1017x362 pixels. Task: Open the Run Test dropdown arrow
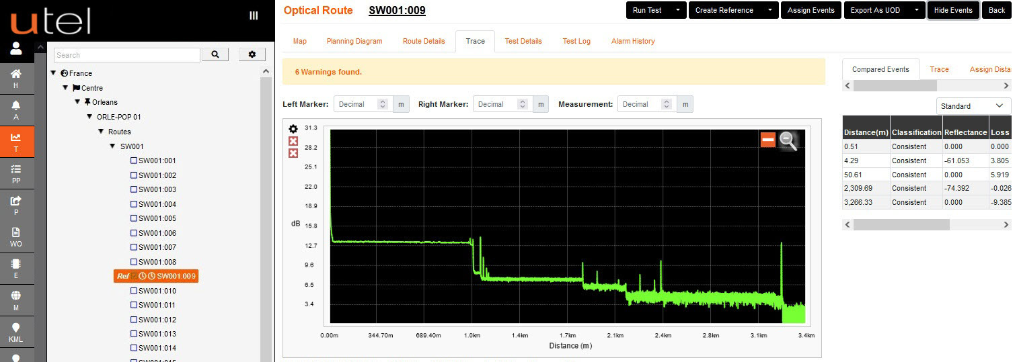(x=678, y=10)
